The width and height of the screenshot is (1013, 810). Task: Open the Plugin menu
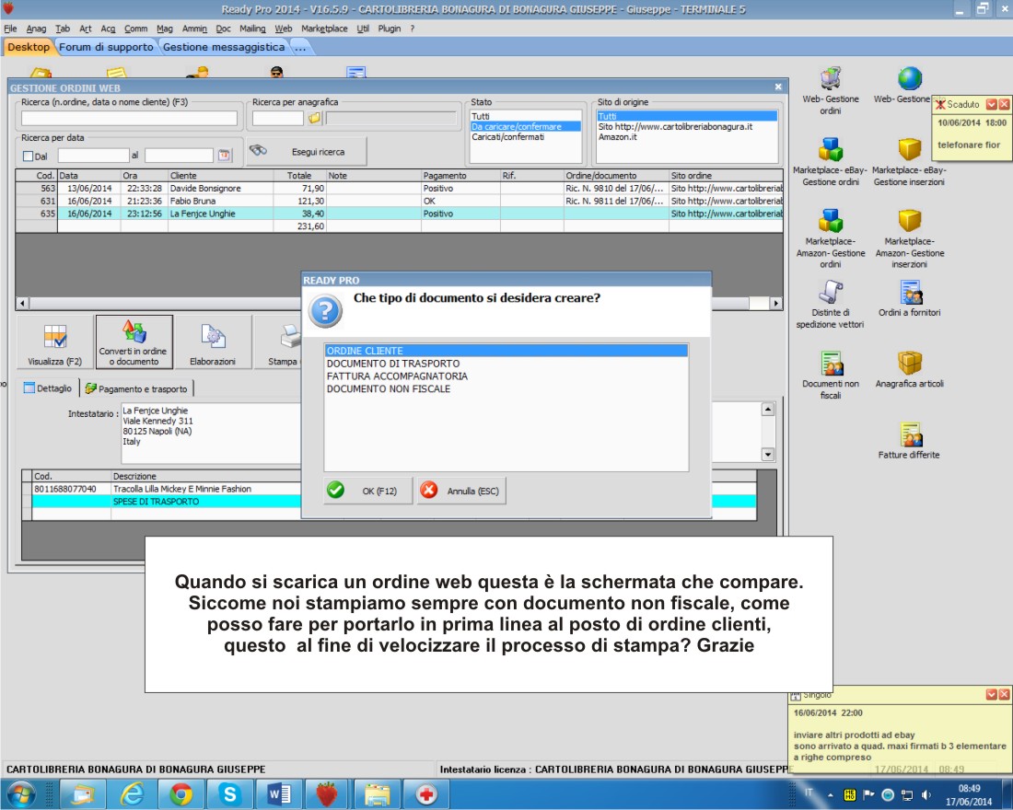(389, 29)
